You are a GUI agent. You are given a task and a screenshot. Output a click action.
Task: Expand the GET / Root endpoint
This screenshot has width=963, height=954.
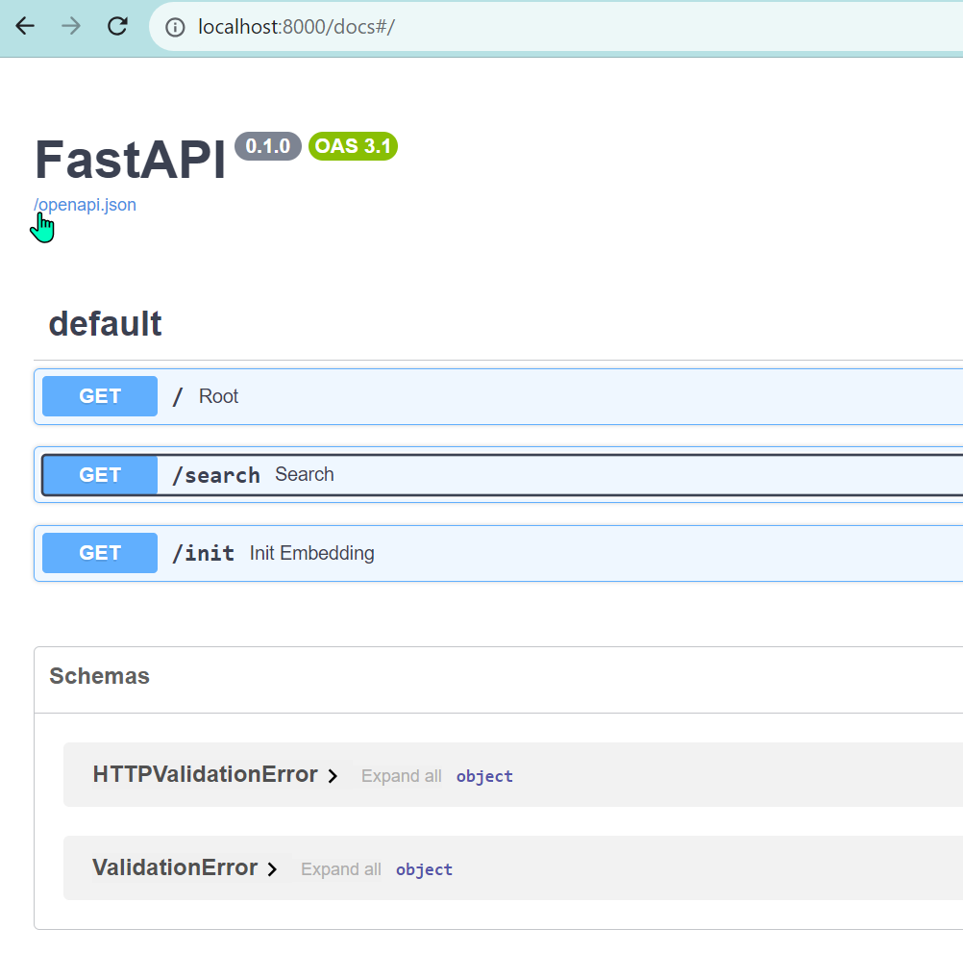click(498, 396)
